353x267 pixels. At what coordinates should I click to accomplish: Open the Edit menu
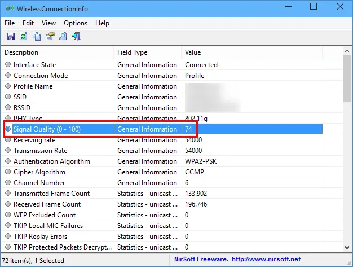coord(28,23)
